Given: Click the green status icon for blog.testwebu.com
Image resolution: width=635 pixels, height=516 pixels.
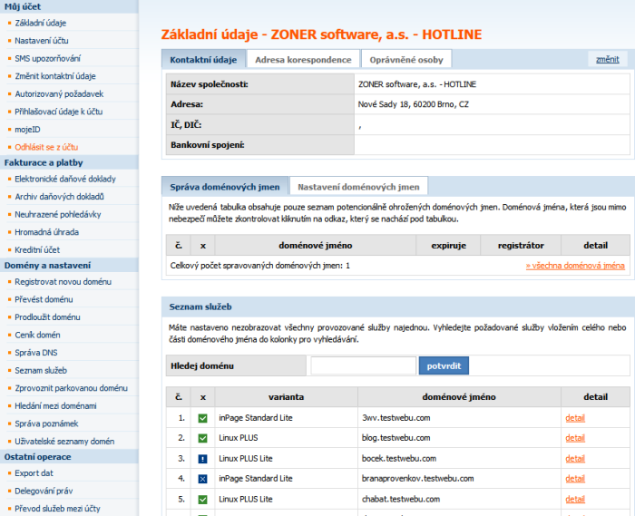Looking at the screenshot, I should tap(203, 438).
